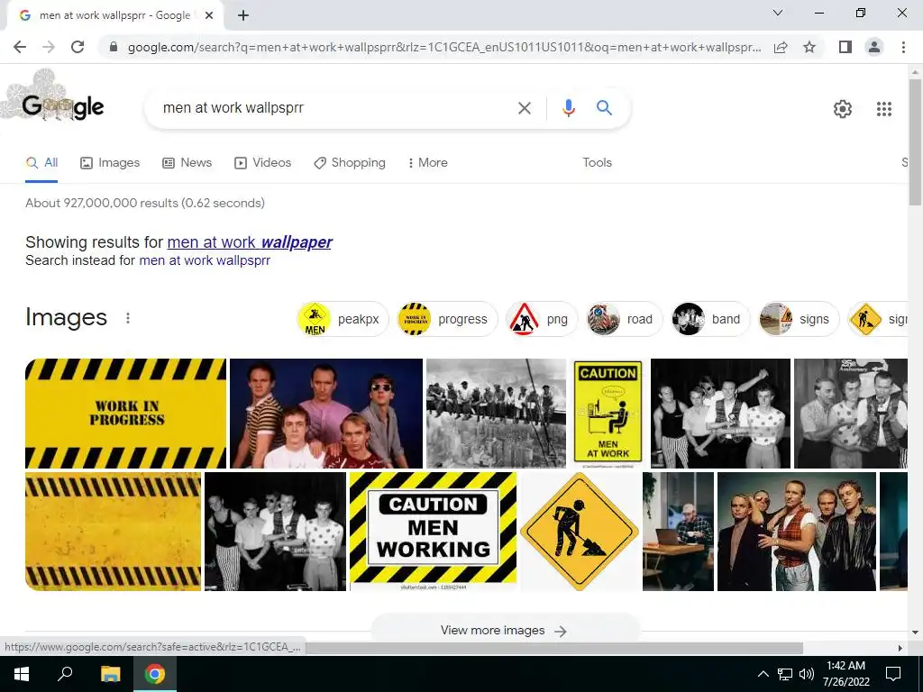Open the search Tools options

point(597,162)
